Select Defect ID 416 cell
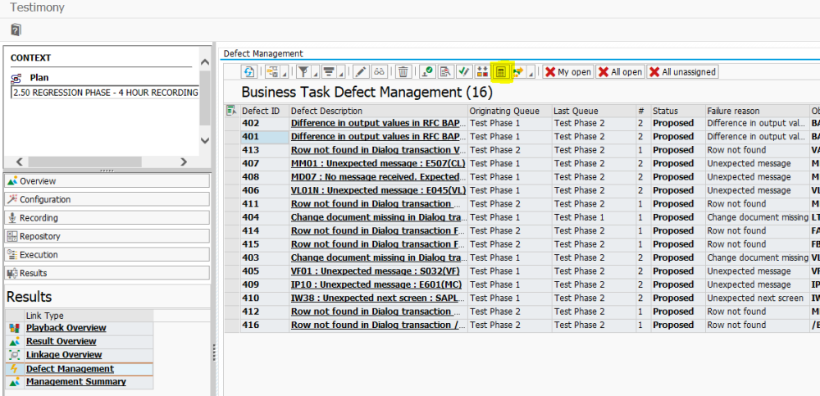Viewport: 820px width, 396px height. point(265,325)
